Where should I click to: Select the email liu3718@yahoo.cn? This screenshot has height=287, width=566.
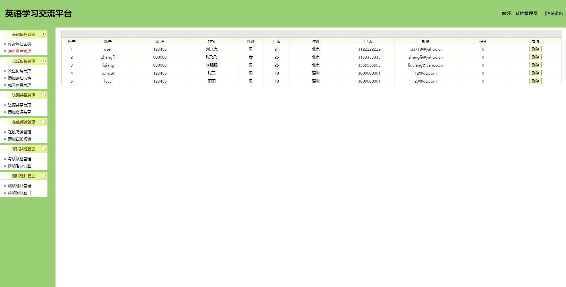(x=426, y=49)
